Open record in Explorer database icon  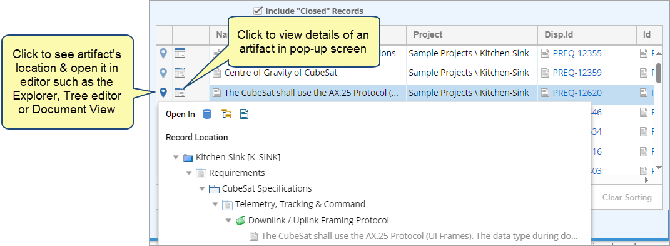click(x=207, y=114)
